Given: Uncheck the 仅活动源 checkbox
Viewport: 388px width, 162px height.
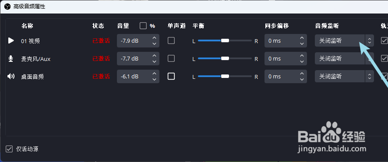Looking at the screenshot, I should [x=9, y=149].
